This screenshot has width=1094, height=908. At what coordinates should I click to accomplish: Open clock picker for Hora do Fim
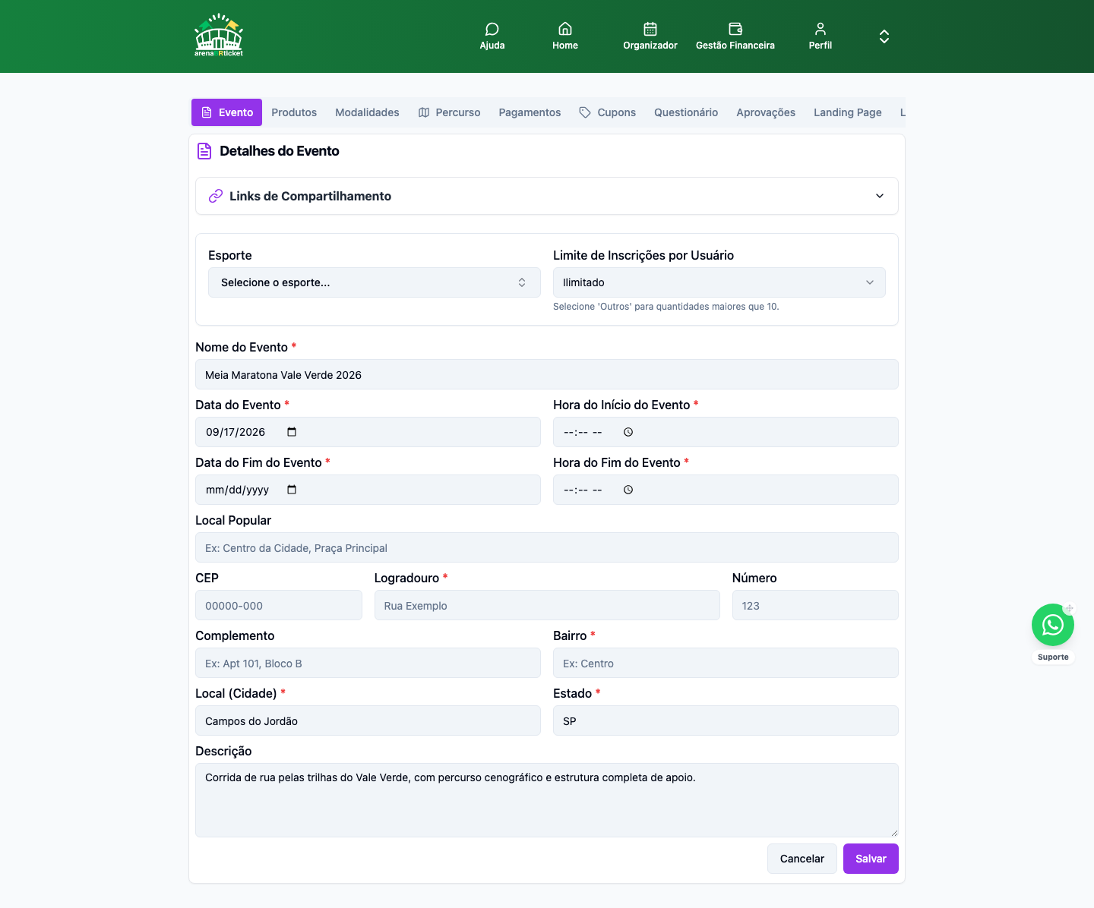point(628,490)
